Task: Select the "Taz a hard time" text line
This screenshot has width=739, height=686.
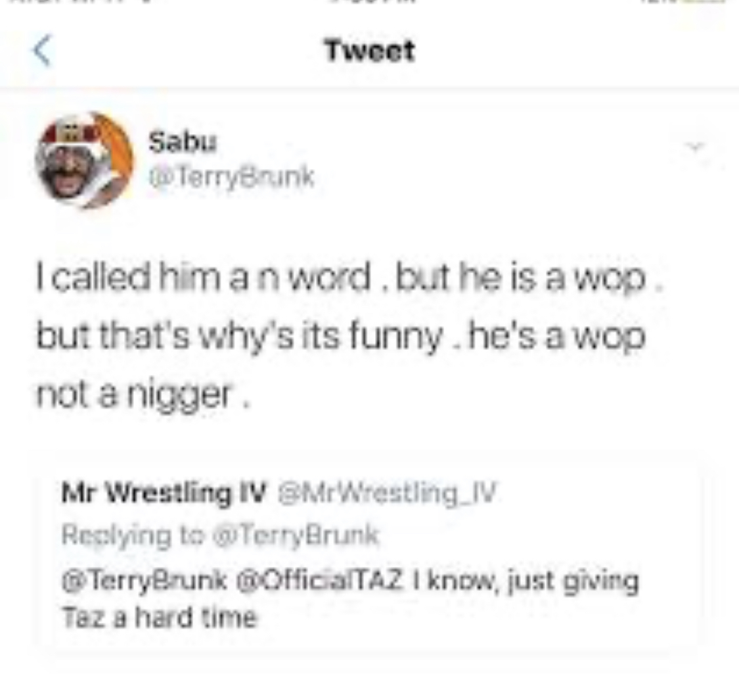Action: [160, 618]
